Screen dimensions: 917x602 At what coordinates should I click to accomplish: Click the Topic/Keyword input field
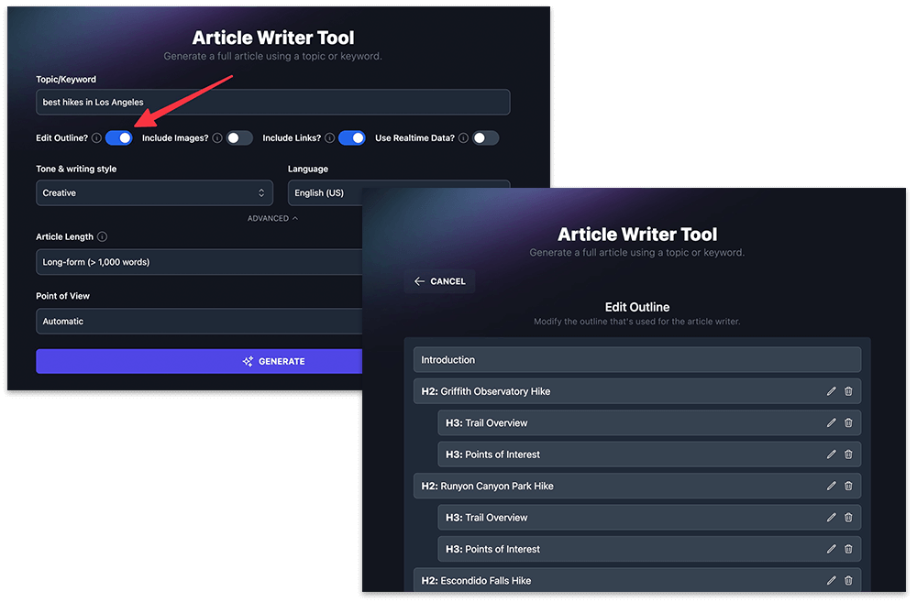click(x=272, y=102)
